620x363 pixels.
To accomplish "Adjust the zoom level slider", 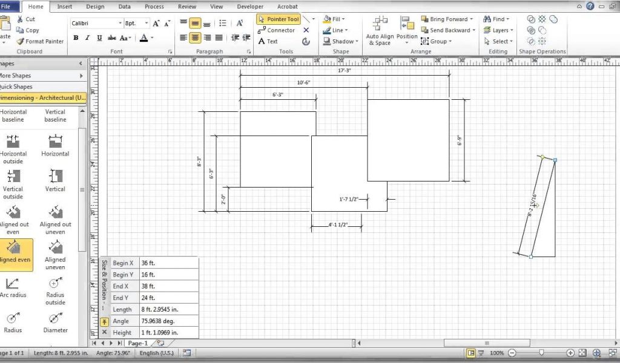I will pos(541,353).
